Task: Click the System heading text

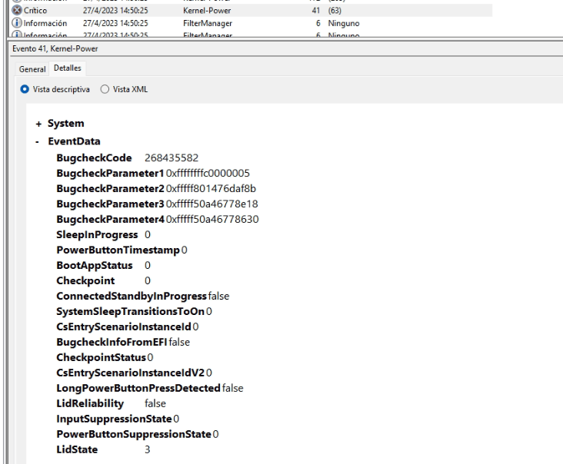Action: [66, 124]
